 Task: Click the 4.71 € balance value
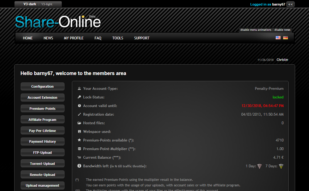(x=278, y=157)
